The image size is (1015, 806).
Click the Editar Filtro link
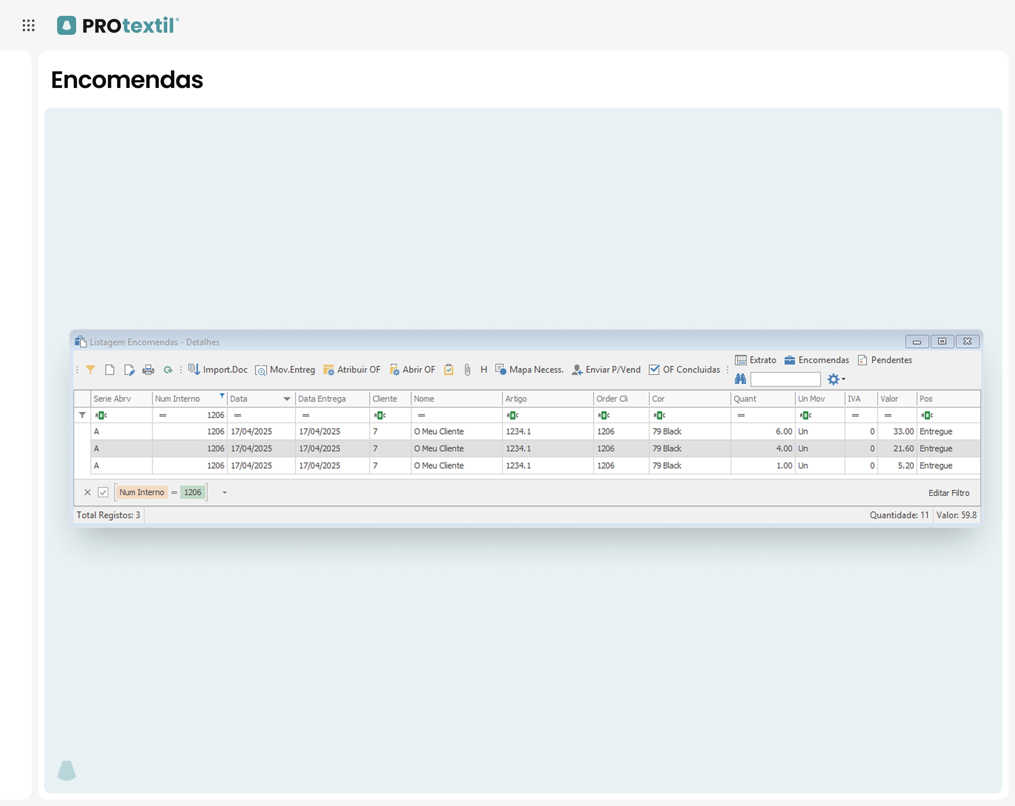948,493
